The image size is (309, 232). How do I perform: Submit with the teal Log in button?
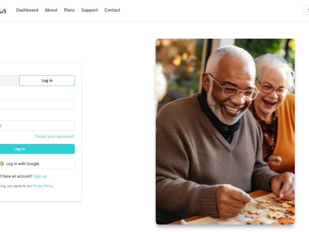37,149
